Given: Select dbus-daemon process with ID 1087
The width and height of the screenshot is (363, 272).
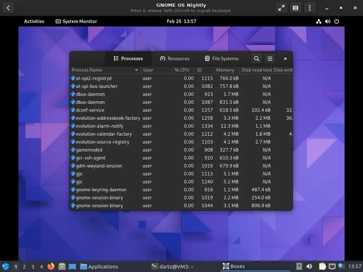Looking at the screenshot, I should tap(181, 102).
